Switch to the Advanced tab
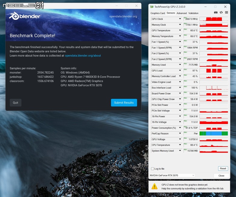This screenshot has height=197, width=236. point(182,13)
